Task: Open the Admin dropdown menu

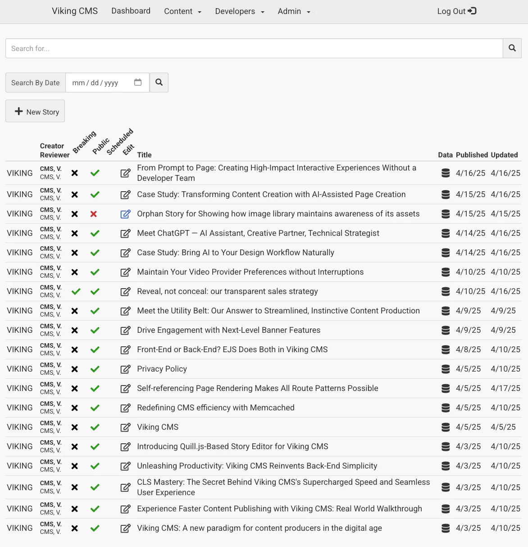Action: (294, 11)
